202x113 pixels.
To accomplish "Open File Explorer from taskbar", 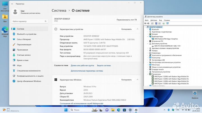I will tap(113, 110).
